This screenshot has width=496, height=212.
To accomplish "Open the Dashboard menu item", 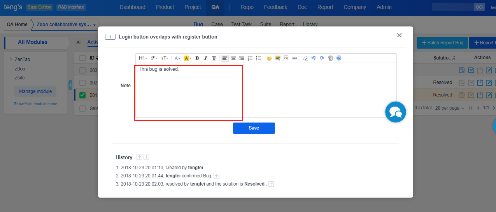I will tap(132, 7).
